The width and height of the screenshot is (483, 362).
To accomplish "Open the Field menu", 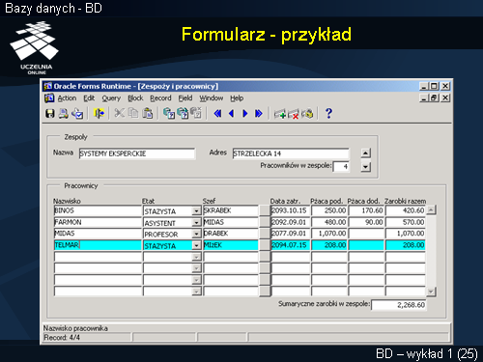I will pyautogui.click(x=185, y=97).
